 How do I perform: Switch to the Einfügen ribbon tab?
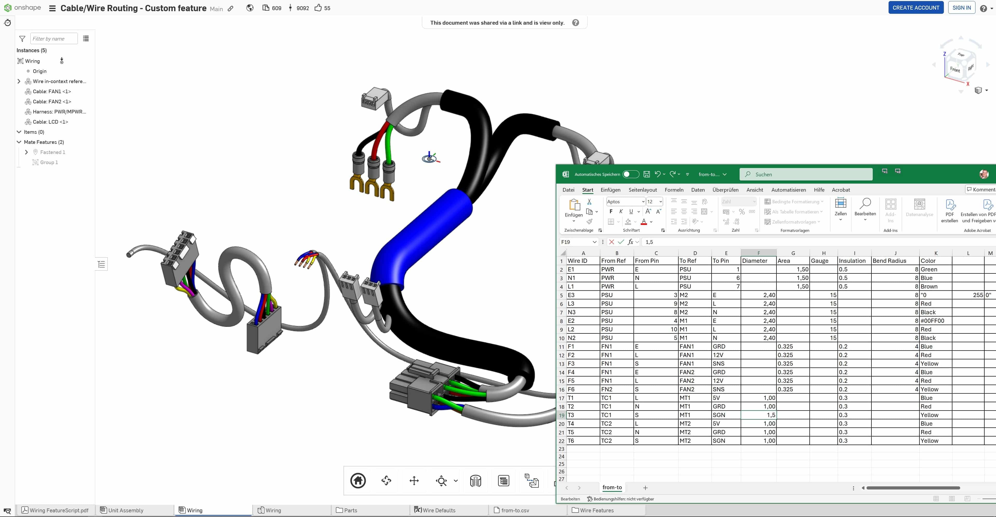pyautogui.click(x=610, y=190)
